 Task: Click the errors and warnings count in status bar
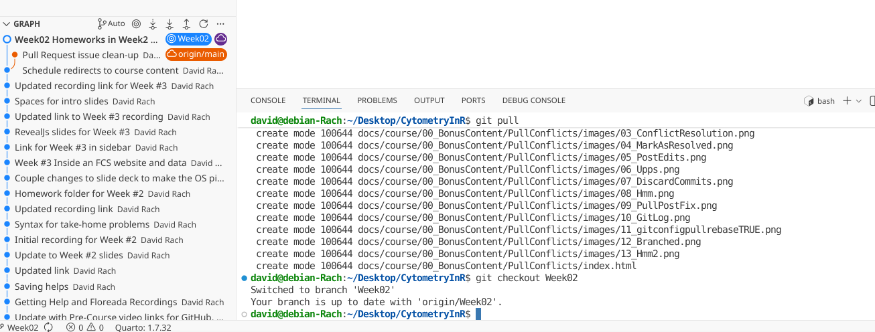click(85, 327)
